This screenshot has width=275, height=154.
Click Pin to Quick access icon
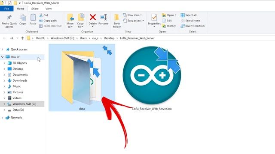pos(9,17)
